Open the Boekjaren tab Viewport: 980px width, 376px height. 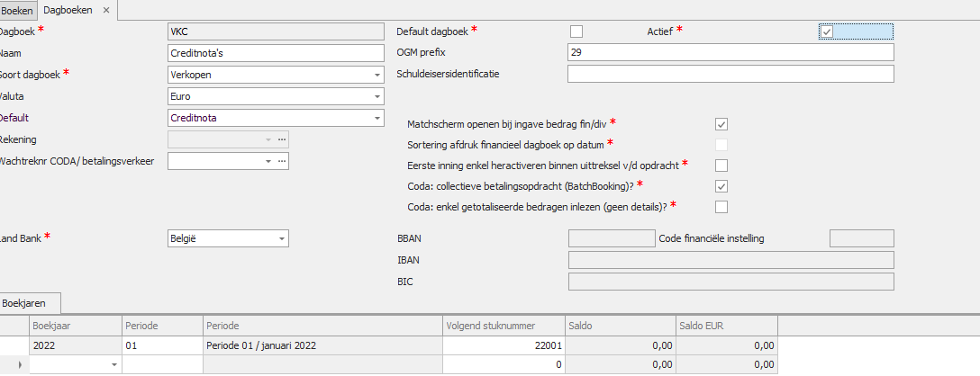coord(32,302)
